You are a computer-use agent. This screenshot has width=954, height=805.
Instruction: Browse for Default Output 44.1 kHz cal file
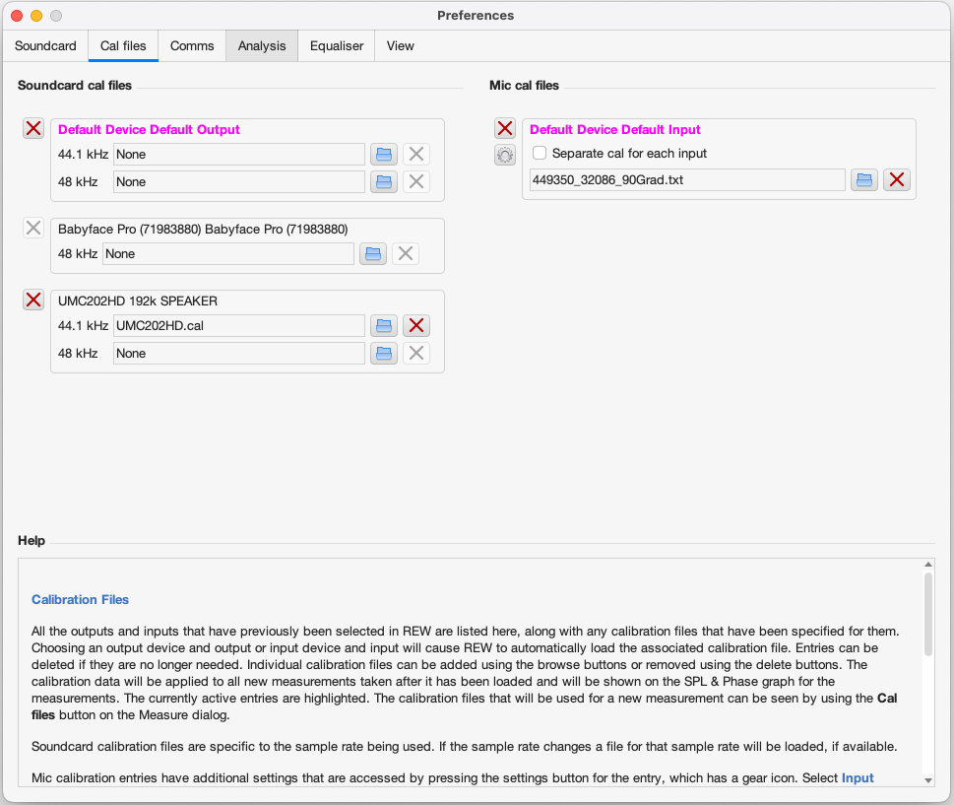click(x=384, y=154)
